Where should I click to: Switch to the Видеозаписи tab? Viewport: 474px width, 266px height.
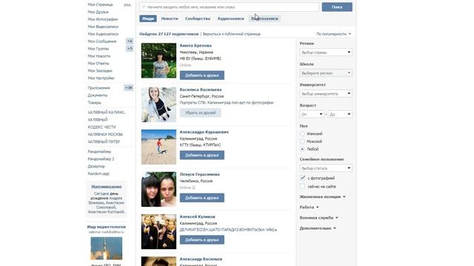(x=264, y=18)
